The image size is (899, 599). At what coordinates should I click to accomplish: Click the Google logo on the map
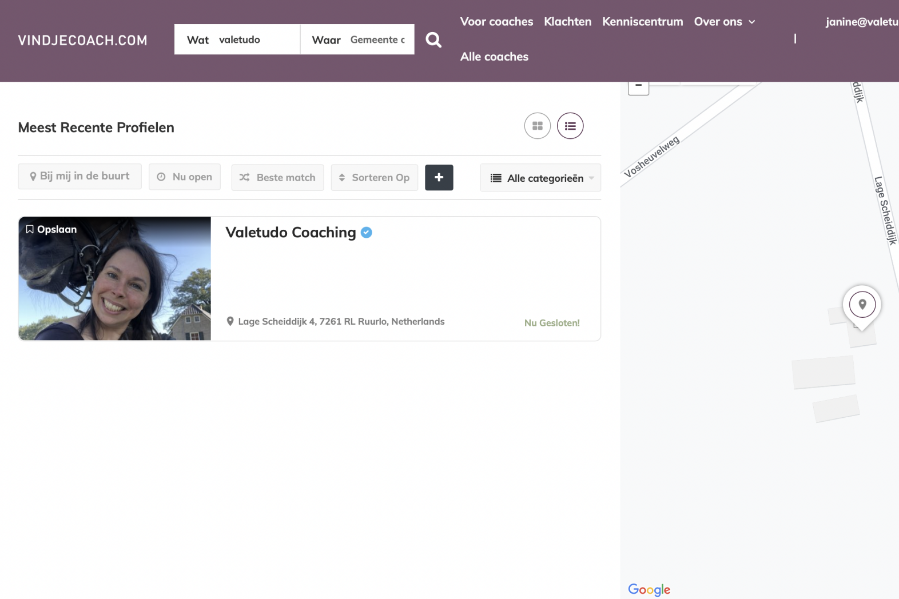pyautogui.click(x=649, y=589)
